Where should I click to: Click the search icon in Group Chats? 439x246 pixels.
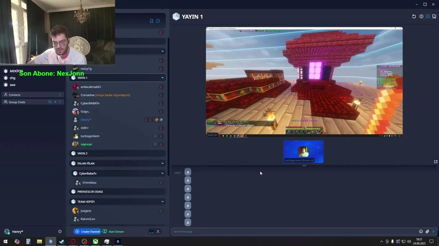point(50,102)
